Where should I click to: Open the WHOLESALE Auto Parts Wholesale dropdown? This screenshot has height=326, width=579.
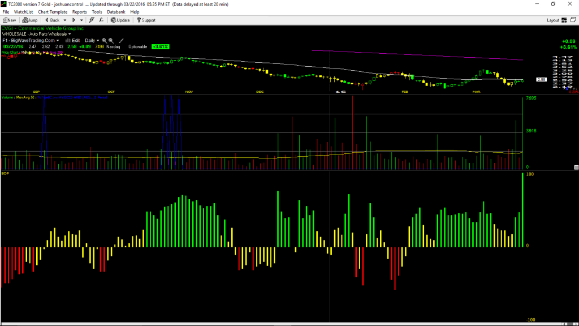click(36, 34)
